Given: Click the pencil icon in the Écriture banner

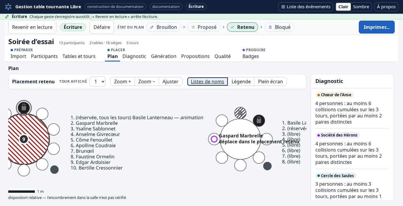Looking at the screenshot, I should 7,16.
